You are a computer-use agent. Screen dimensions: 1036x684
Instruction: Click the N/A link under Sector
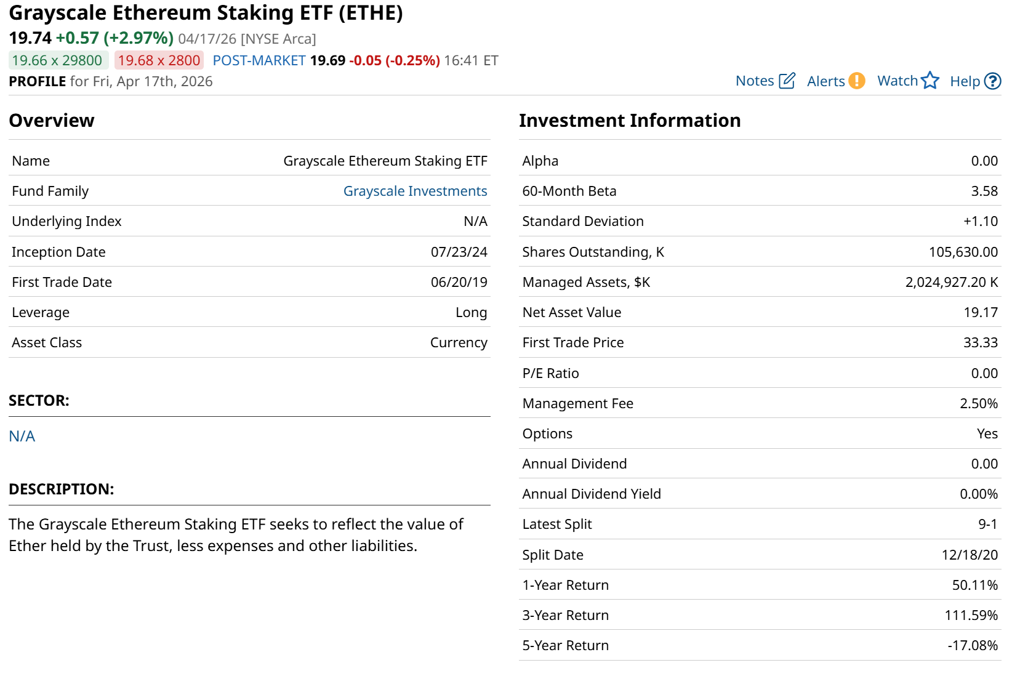(22, 437)
